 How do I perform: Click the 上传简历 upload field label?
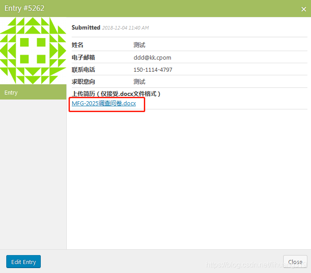(116, 94)
